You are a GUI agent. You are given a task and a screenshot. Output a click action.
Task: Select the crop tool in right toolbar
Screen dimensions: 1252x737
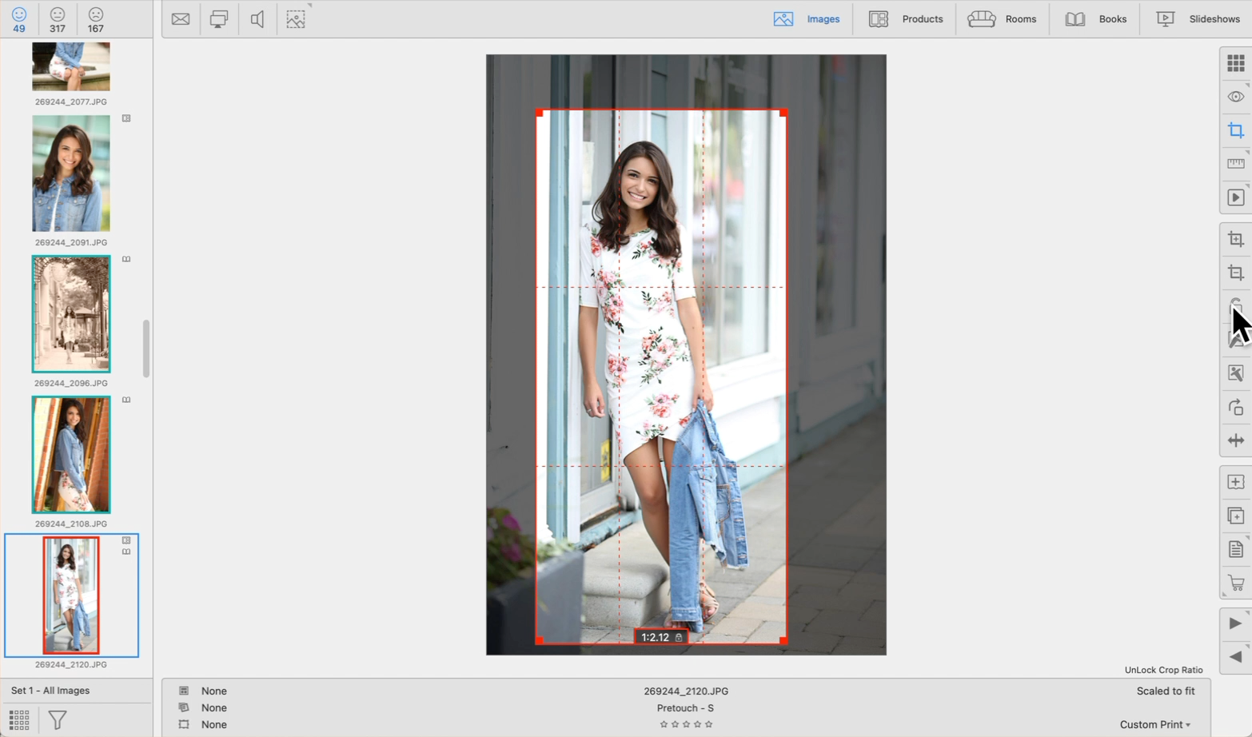(x=1235, y=130)
